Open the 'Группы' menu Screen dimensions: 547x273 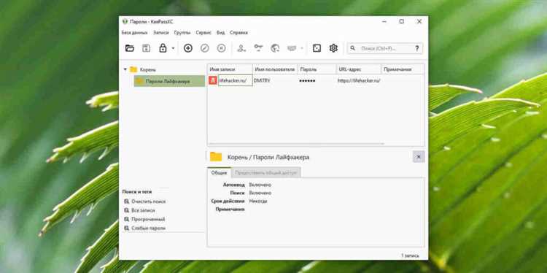[182, 32]
